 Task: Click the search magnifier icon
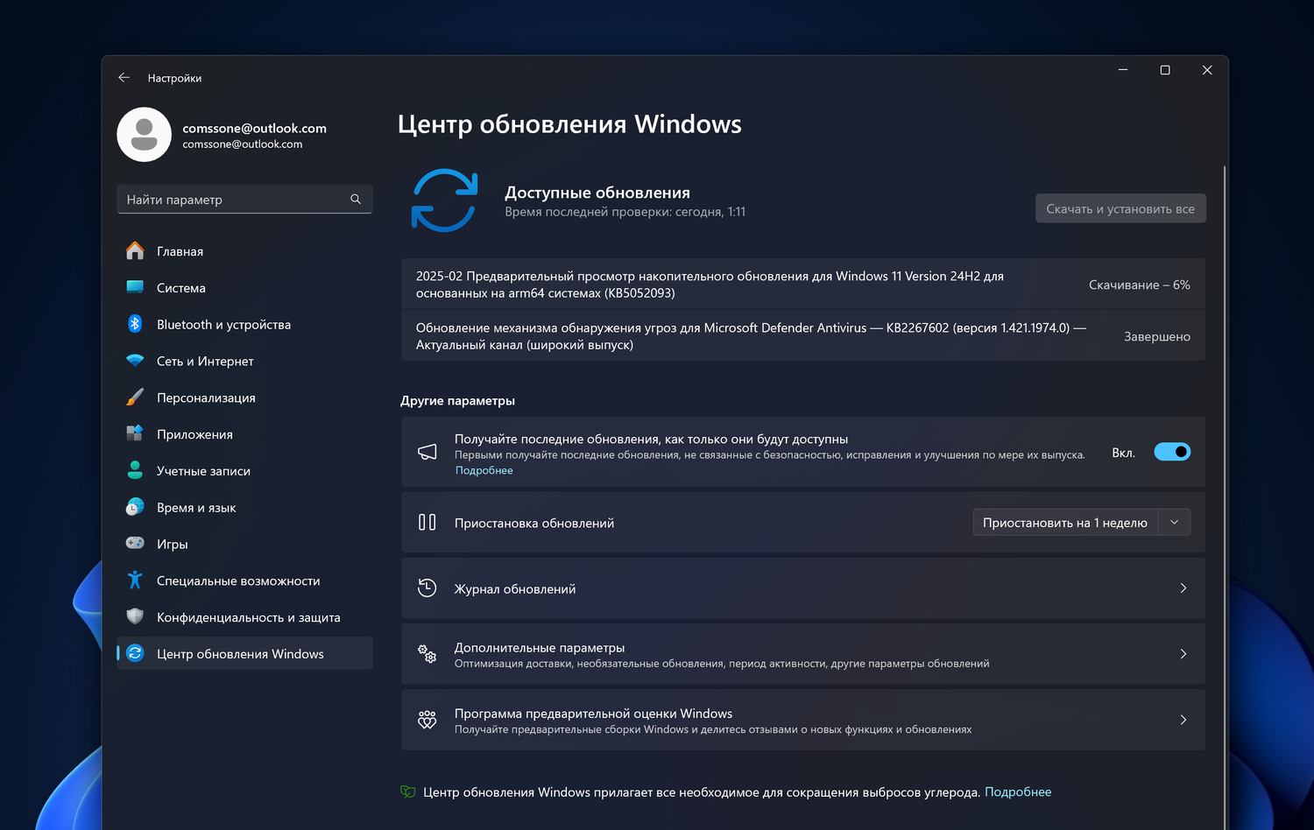tap(356, 200)
